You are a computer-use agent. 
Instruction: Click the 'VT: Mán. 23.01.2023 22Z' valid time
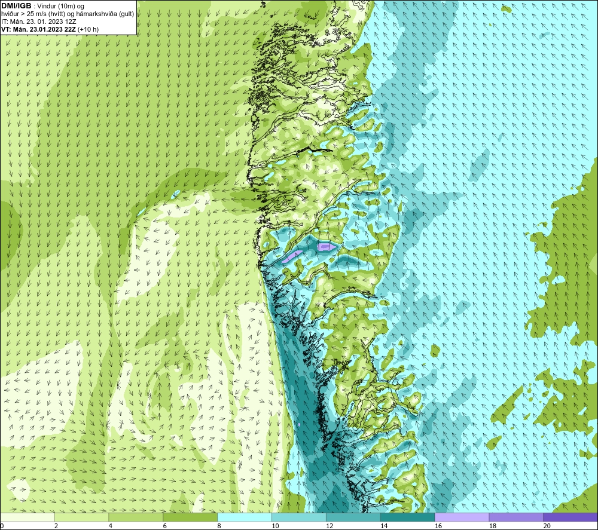[x=38, y=29]
